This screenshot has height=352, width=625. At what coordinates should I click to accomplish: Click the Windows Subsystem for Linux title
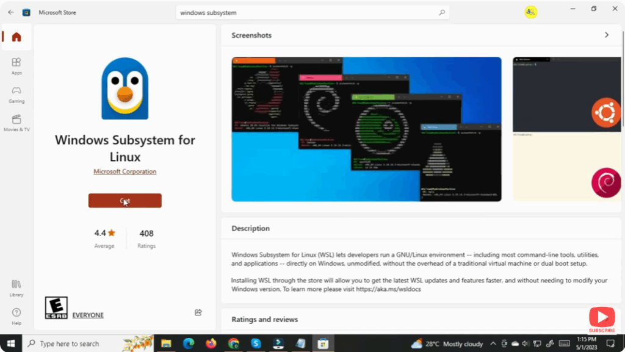point(125,148)
